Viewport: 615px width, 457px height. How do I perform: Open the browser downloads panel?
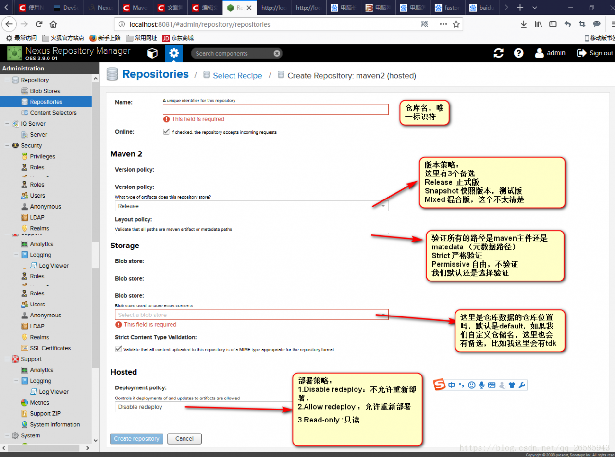pos(524,24)
